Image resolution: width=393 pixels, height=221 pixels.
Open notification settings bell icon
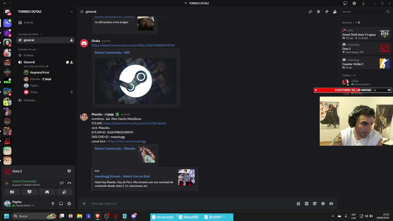pyautogui.click(x=318, y=12)
